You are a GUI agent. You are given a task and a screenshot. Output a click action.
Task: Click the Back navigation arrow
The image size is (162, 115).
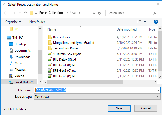tap(6, 13)
